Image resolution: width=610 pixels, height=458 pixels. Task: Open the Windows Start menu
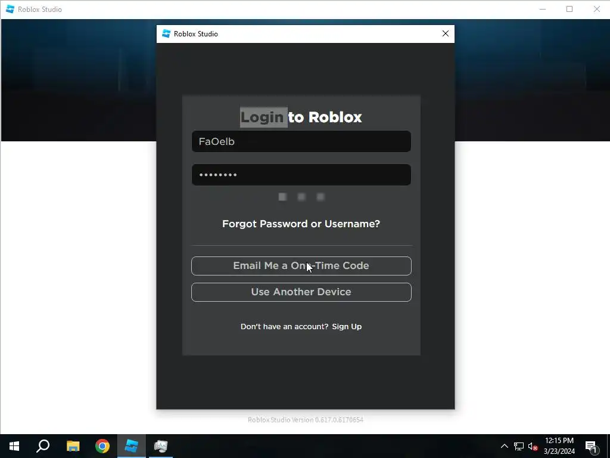tap(14, 446)
